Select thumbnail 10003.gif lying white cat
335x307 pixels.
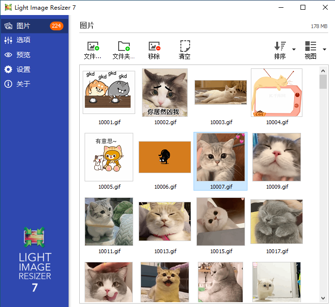click(x=221, y=92)
